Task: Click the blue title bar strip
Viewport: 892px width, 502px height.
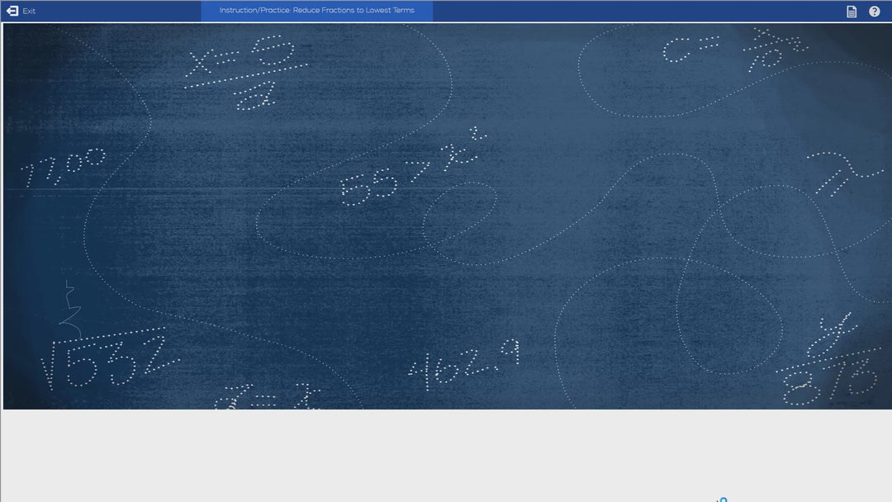Action: (537, 11)
